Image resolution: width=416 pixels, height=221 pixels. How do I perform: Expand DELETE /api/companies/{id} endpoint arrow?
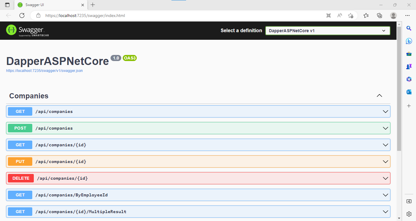(x=386, y=178)
